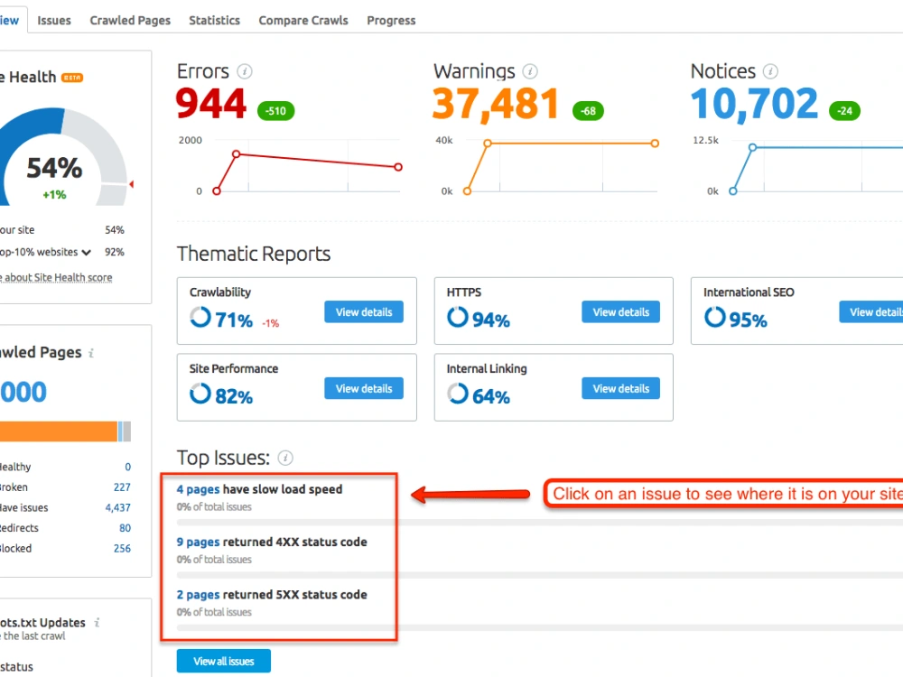Click the -68 warnings change badge
The width and height of the screenshot is (903, 677).
tap(588, 111)
